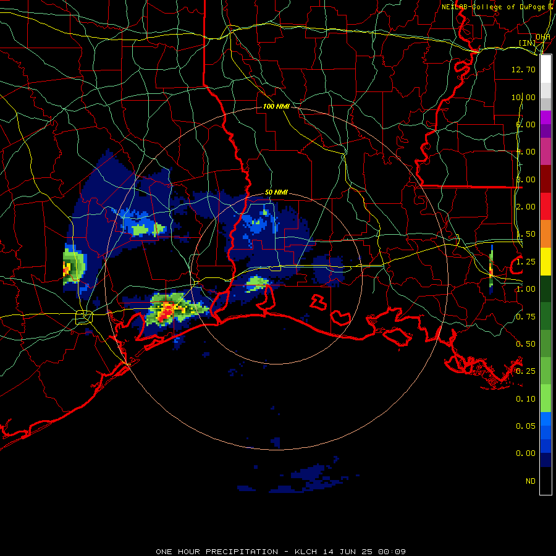Image resolution: width=556 pixels, height=556 pixels.
Task: Click the 50 NMI range ring label
Action: coord(276,192)
